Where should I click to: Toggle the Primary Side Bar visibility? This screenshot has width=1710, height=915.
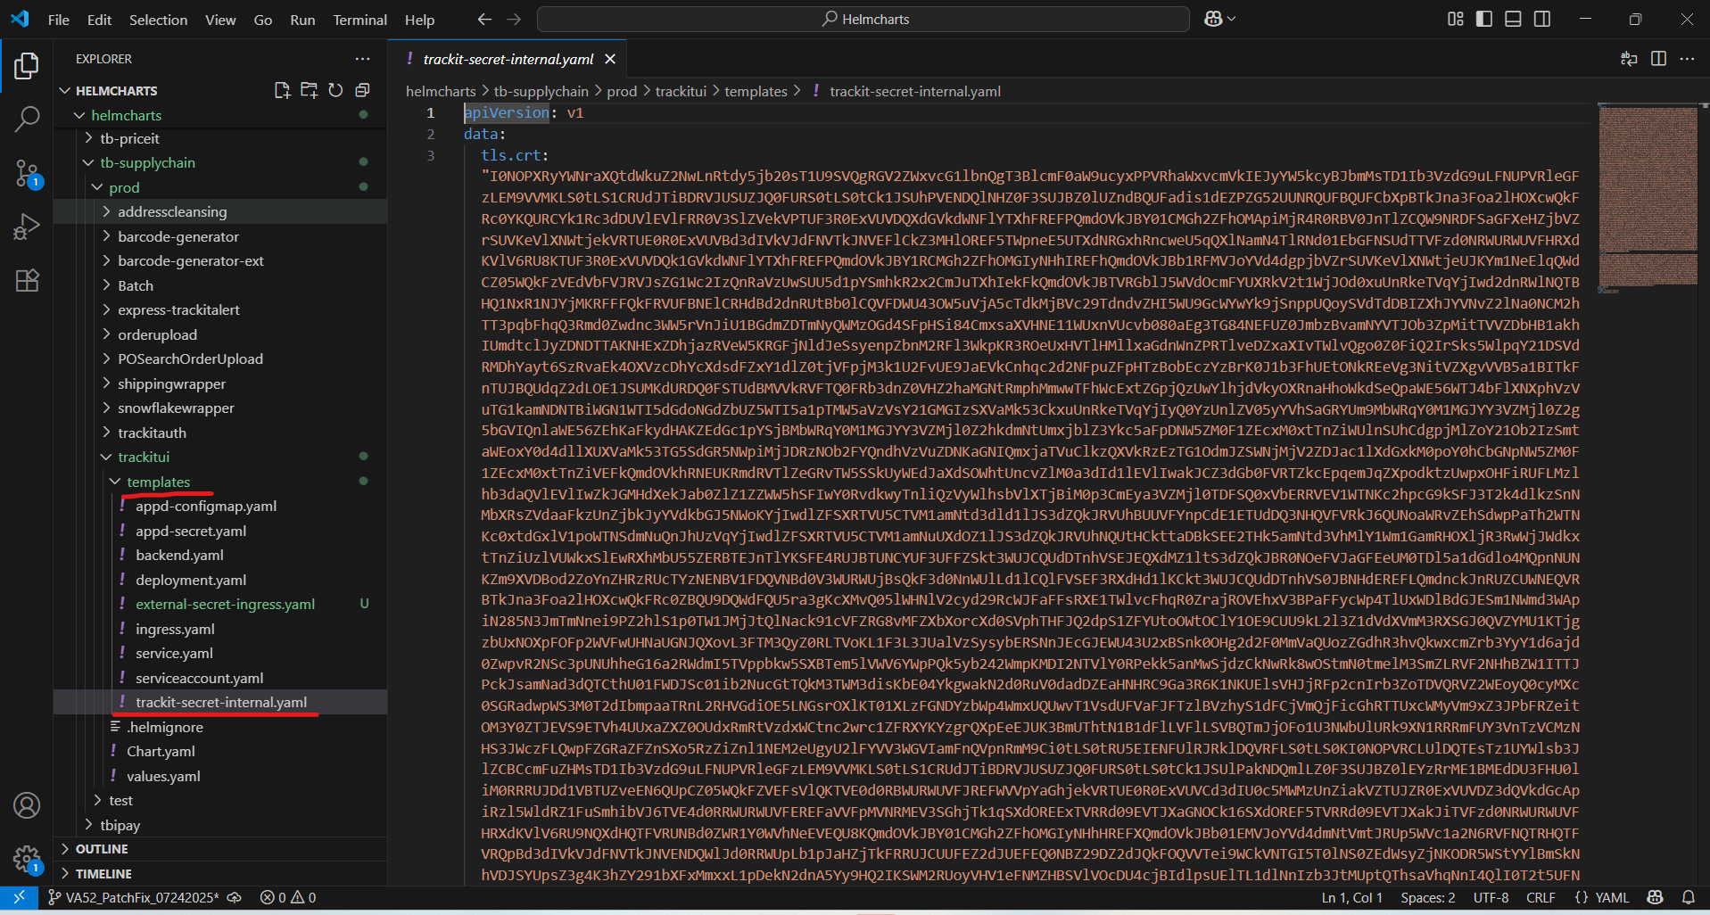point(1483,19)
